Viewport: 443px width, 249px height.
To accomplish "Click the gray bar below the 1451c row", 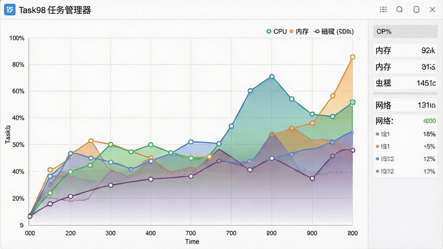I will pos(405,93).
